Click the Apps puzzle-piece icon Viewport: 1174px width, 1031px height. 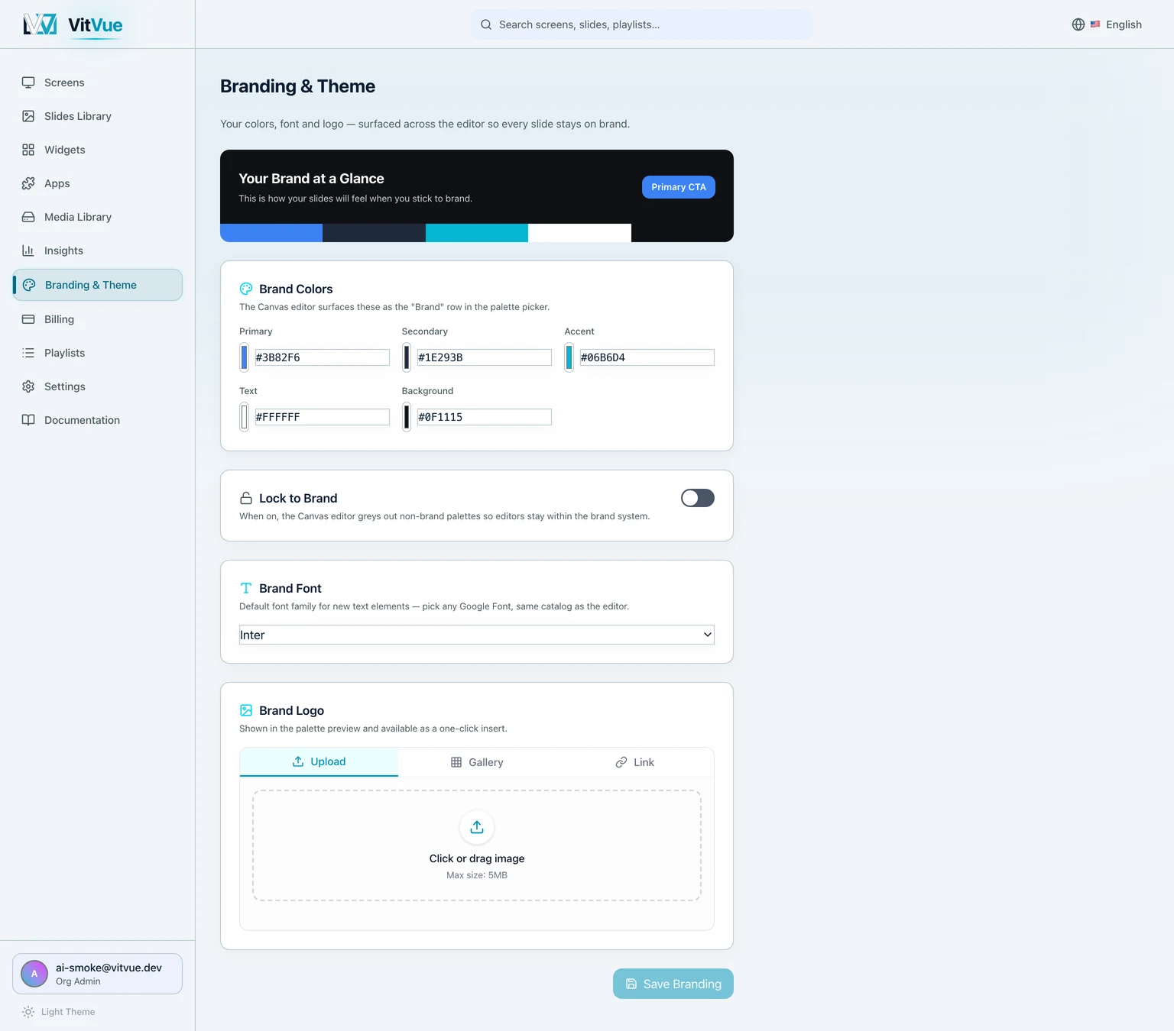click(x=28, y=183)
